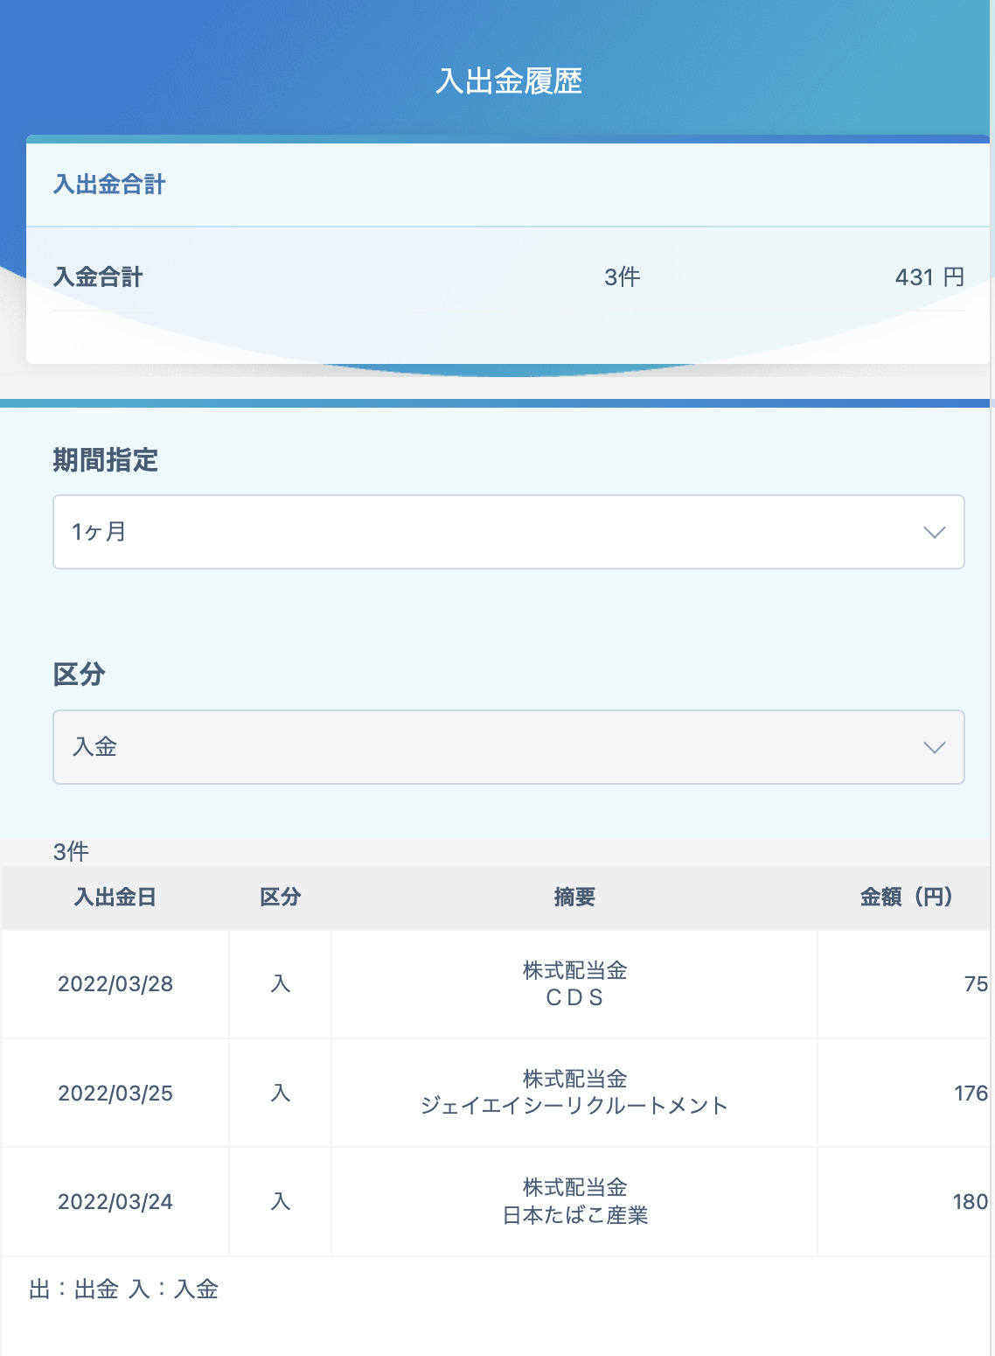The height and width of the screenshot is (1356, 995).
Task: Open the 期間指定 1ヶ月 dropdown
Action: (x=508, y=532)
